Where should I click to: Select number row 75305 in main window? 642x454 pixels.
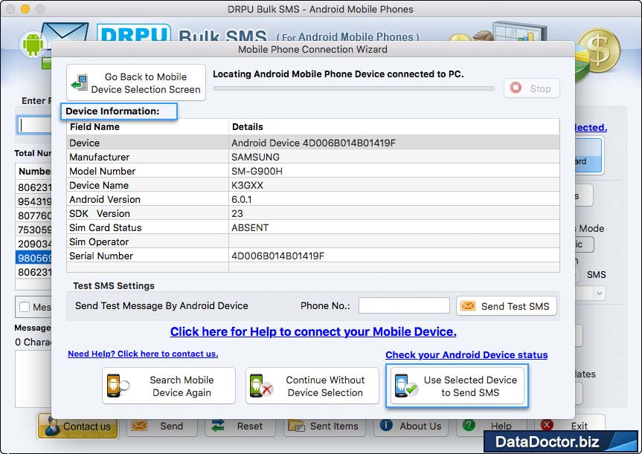pyautogui.click(x=33, y=230)
